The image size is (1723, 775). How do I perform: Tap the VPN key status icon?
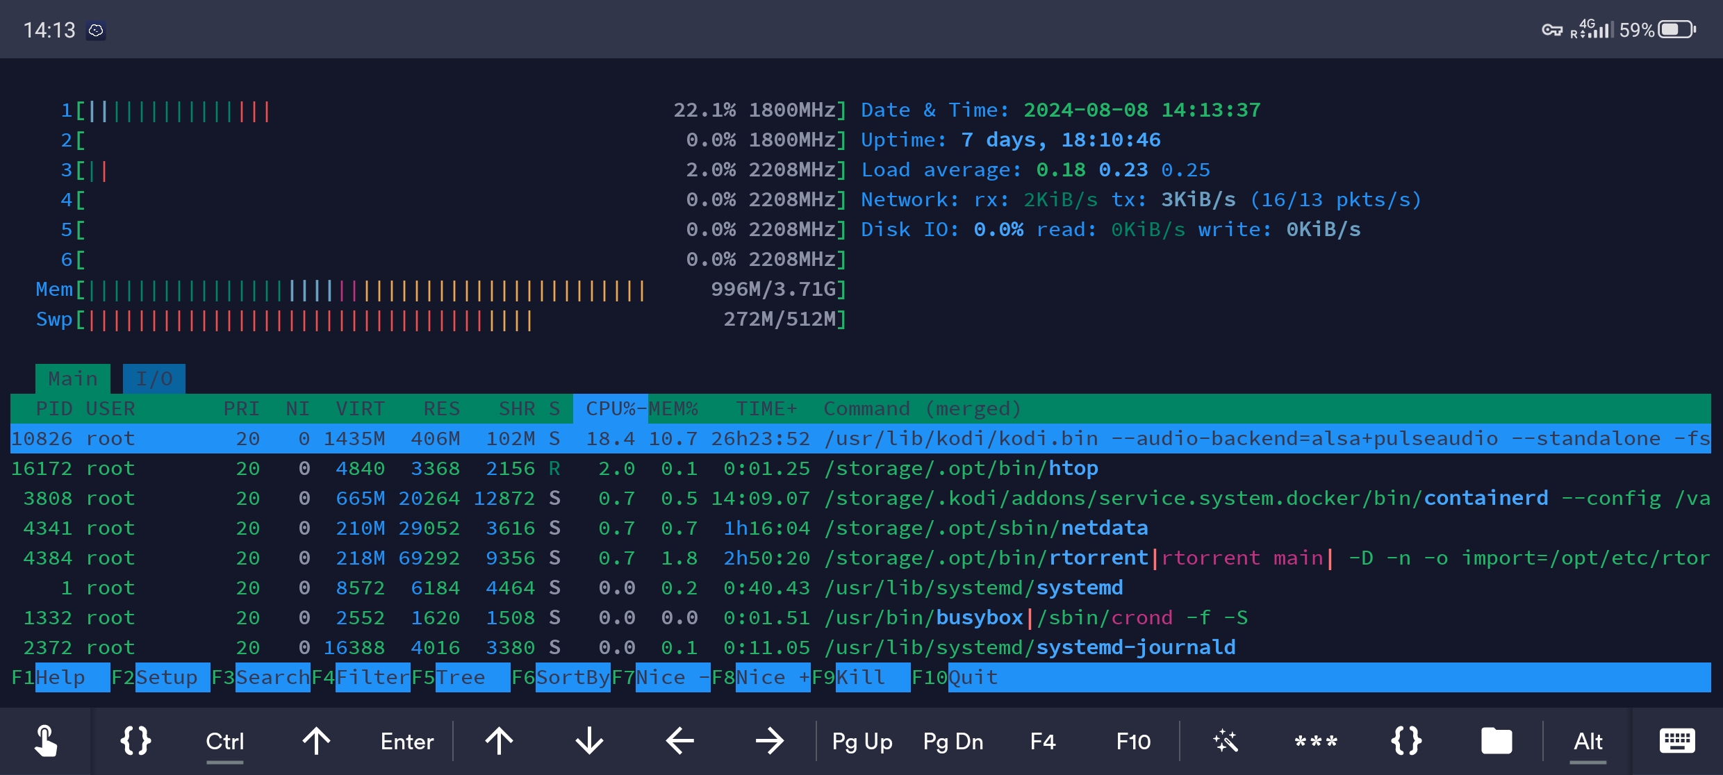coord(1552,30)
